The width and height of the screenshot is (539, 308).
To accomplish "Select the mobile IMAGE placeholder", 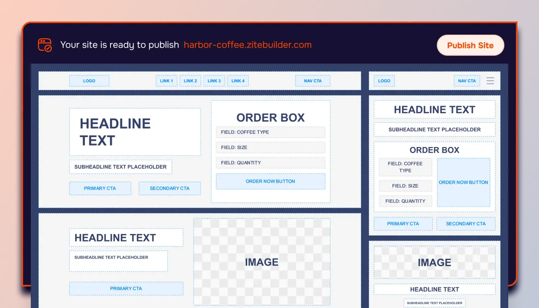I will pyautogui.click(x=435, y=263).
